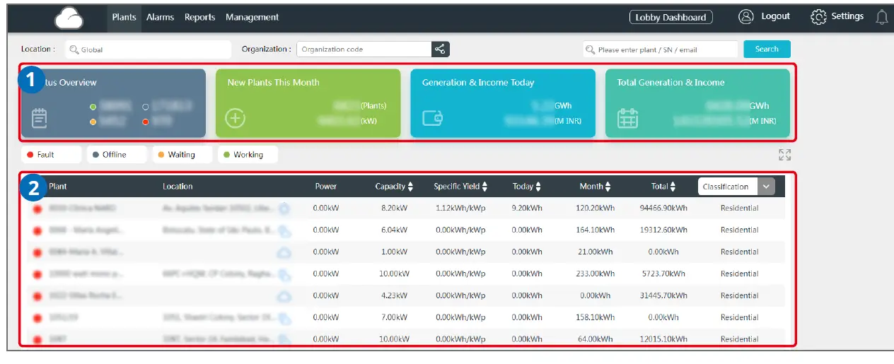Open Settings via its text label

847,16
